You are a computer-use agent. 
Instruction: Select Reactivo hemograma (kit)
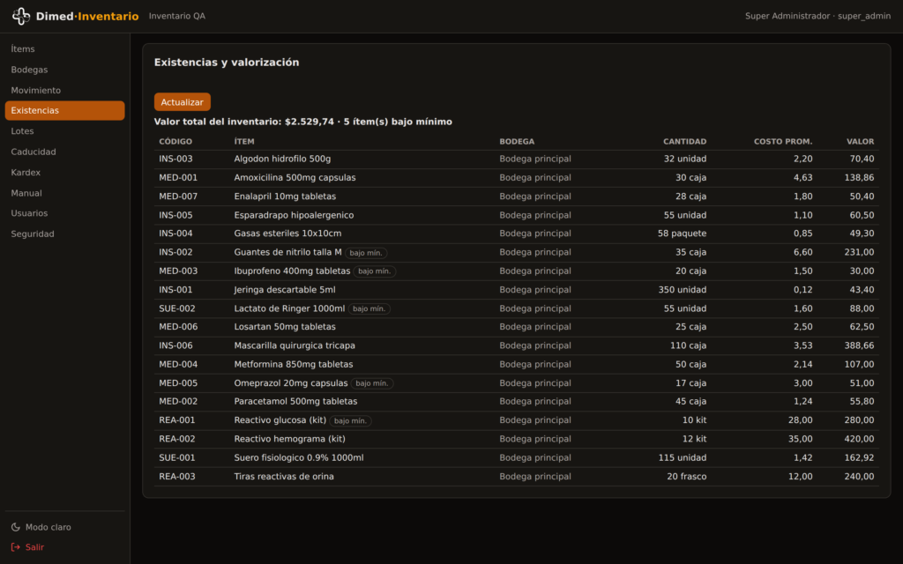pyautogui.click(x=289, y=439)
